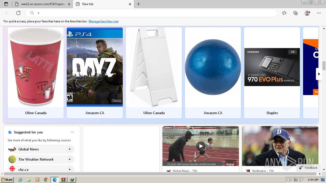The height and width of the screenshot is (183, 326).
Task: Close the New tab tab
Action: point(130,4)
